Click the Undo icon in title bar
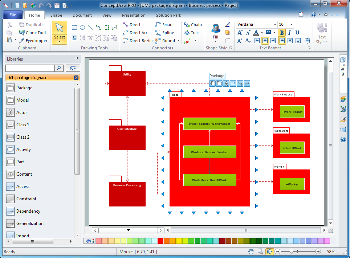This screenshot has width=350, height=258. [x=41, y=5]
